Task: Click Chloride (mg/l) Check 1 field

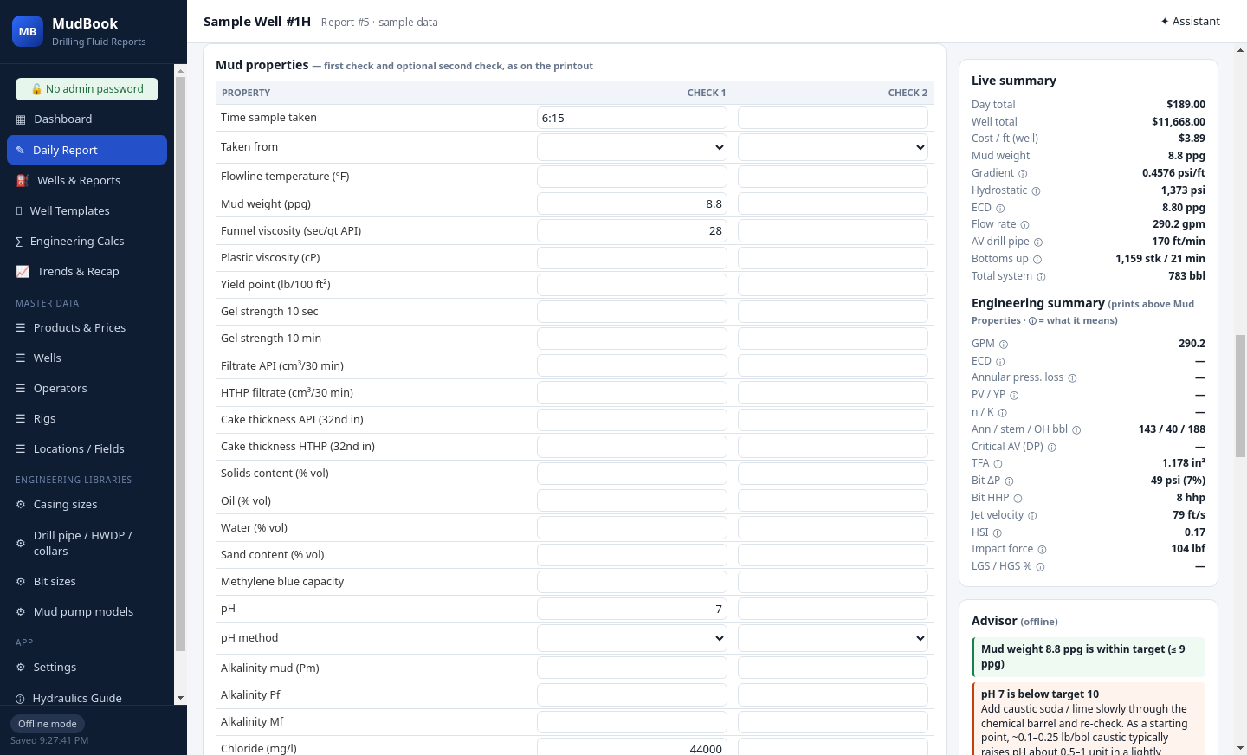Action: coord(632,748)
